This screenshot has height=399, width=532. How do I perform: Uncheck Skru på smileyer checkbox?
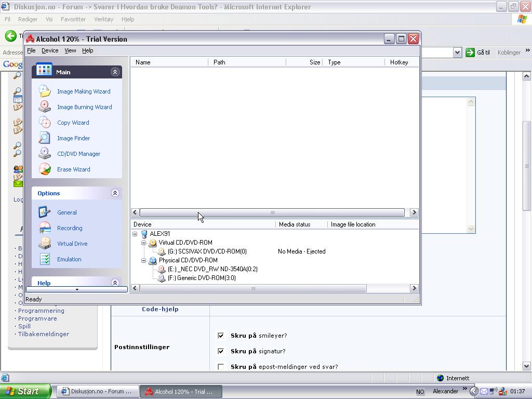point(220,336)
